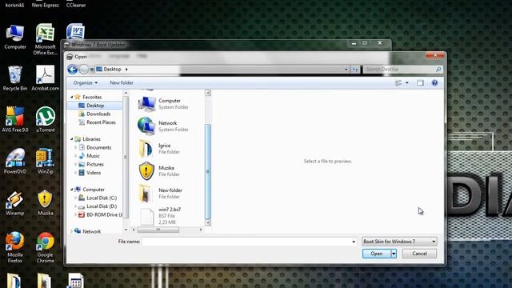Click the New folder button
Screen dimensions: 512x288
pyautogui.click(x=122, y=83)
